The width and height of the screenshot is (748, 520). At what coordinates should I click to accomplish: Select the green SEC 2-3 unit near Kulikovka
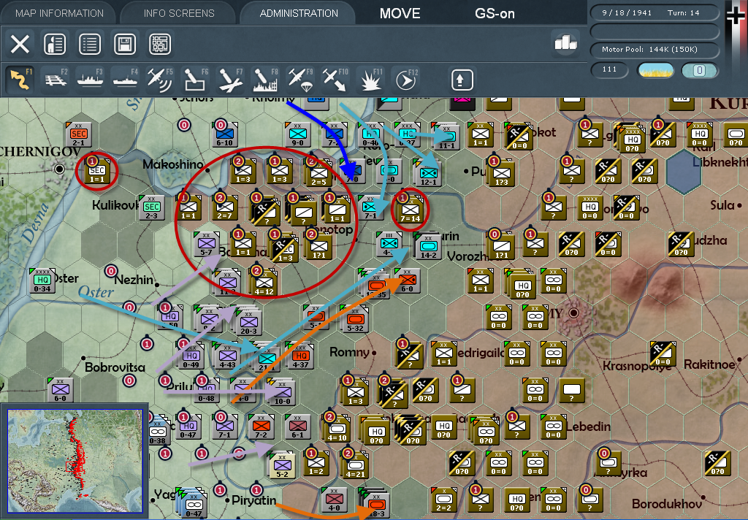pos(152,208)
